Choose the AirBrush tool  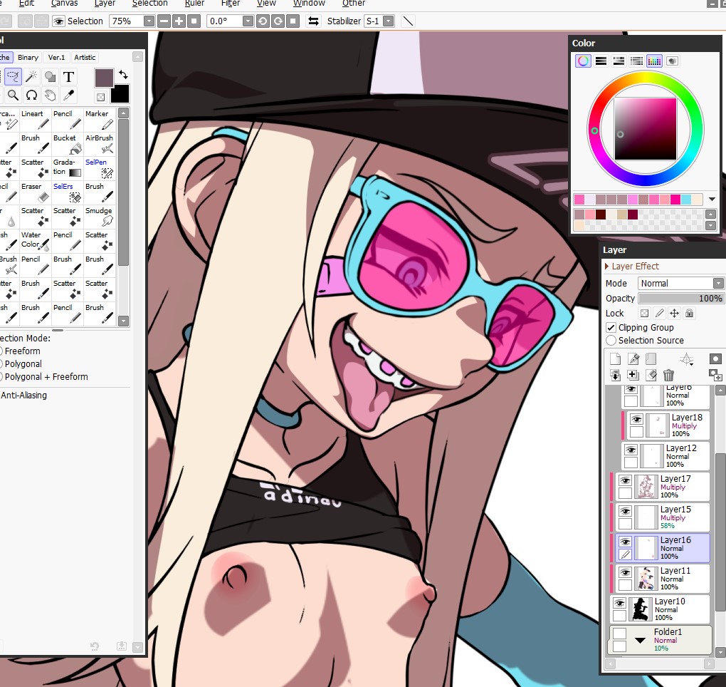[99, 144]
